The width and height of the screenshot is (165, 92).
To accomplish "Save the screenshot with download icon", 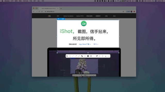I will tap(105, 56).
